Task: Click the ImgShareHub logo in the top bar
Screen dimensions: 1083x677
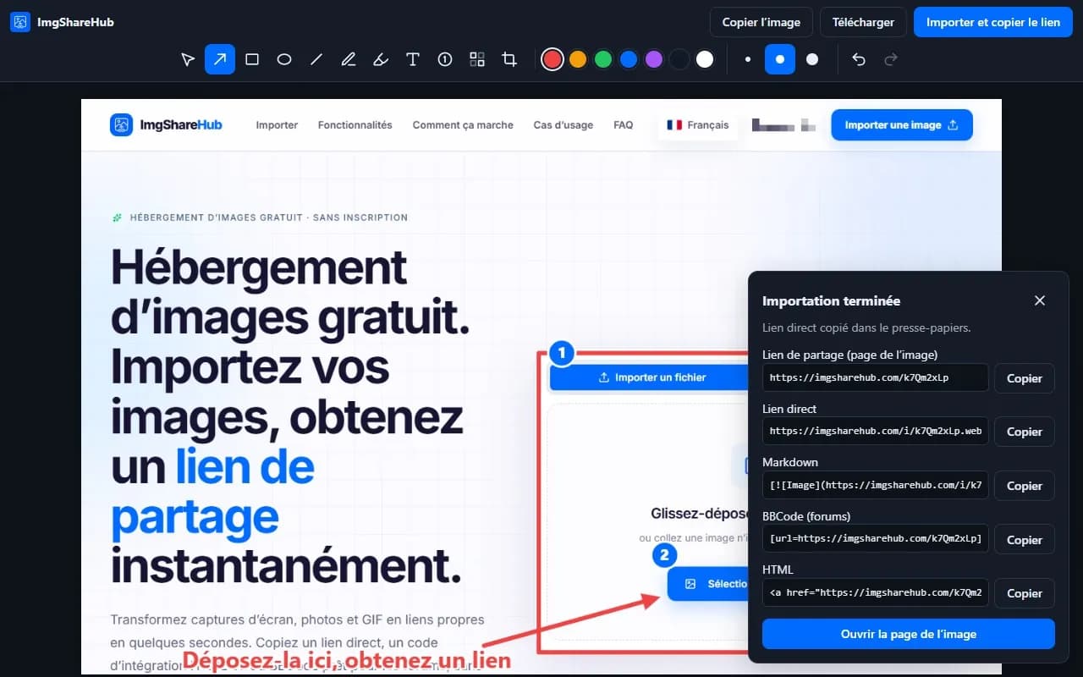Action: coord(62,22)
